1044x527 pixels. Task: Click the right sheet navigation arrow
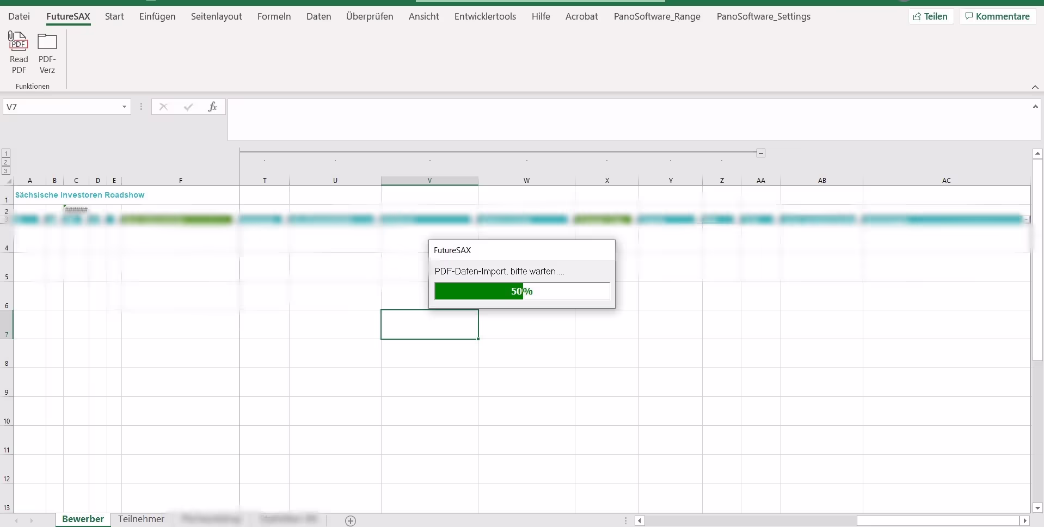pyautogui.click(x=31, y=520)
